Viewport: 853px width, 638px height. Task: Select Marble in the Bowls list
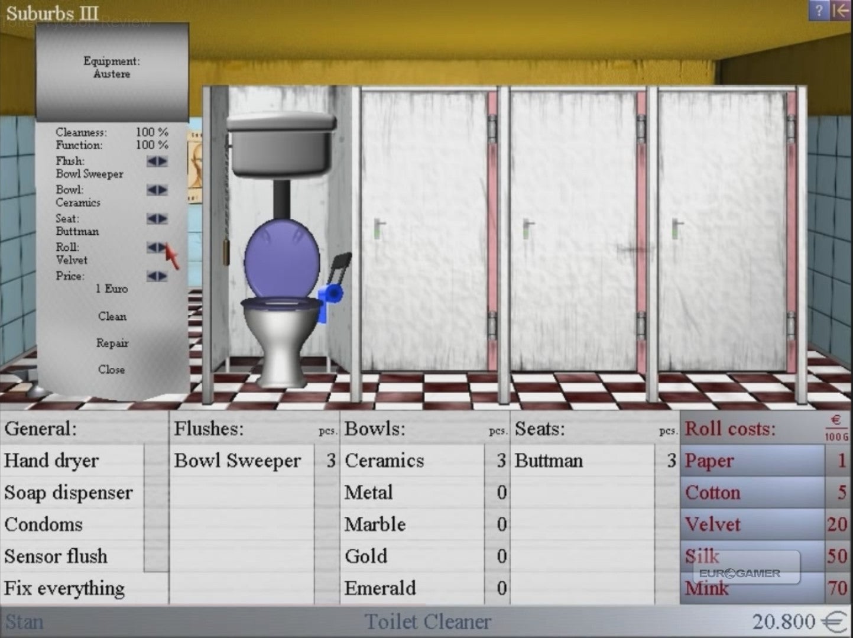[x=375, y=524]
